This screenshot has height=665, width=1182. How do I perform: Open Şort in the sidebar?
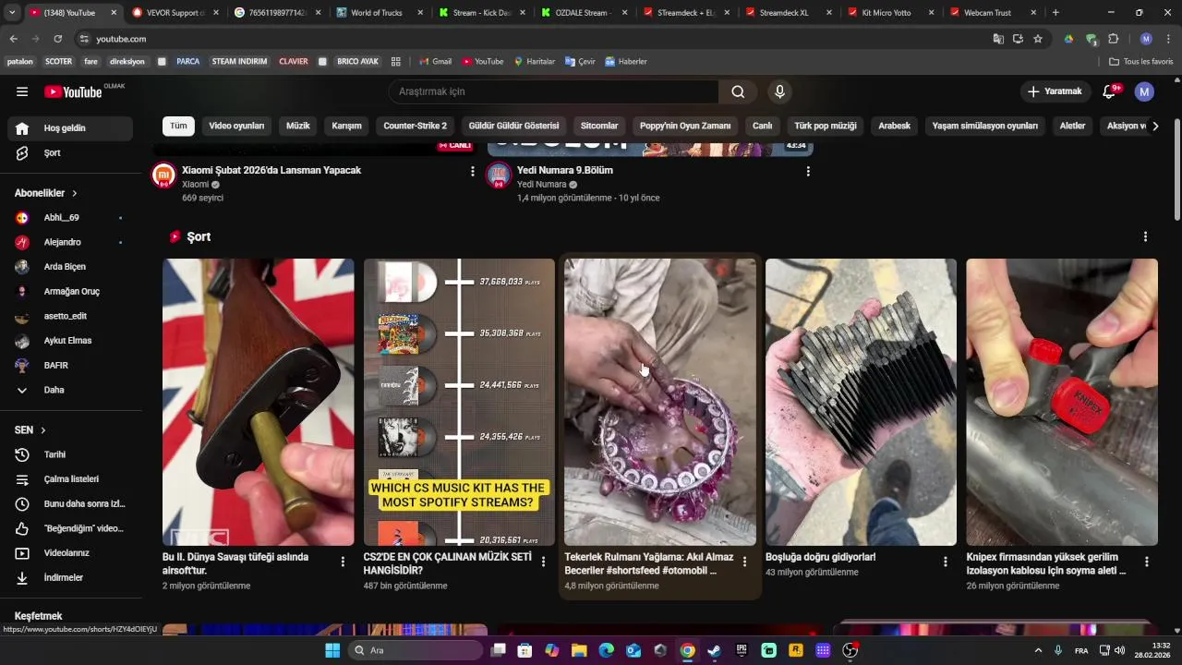click(69, 152)
